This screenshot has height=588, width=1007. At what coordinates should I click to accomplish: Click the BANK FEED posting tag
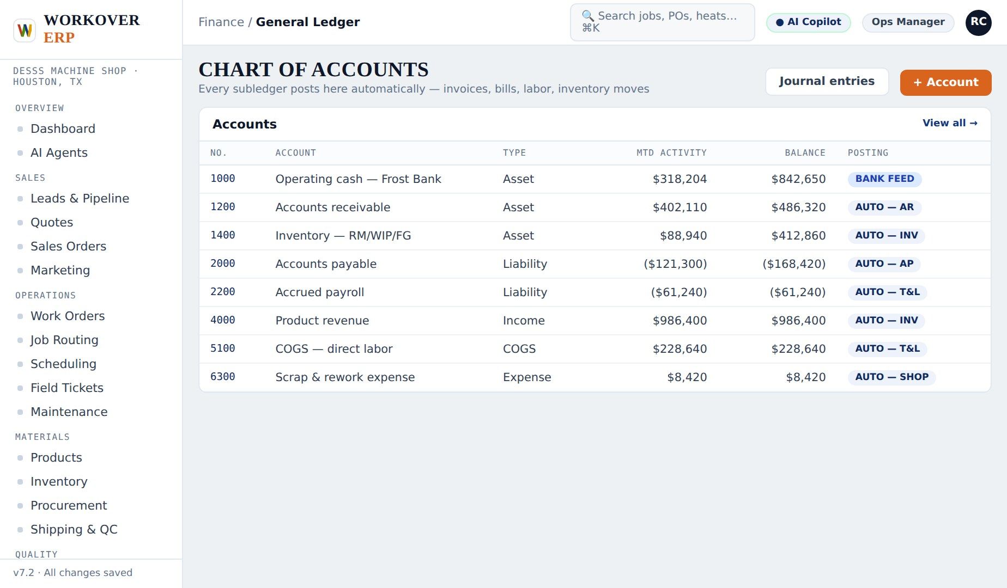coord(884,179)
